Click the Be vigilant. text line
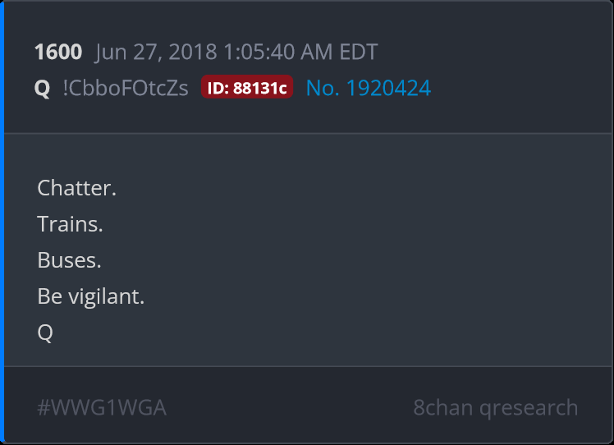Viewport: 614px width, 445px height. 91,296
